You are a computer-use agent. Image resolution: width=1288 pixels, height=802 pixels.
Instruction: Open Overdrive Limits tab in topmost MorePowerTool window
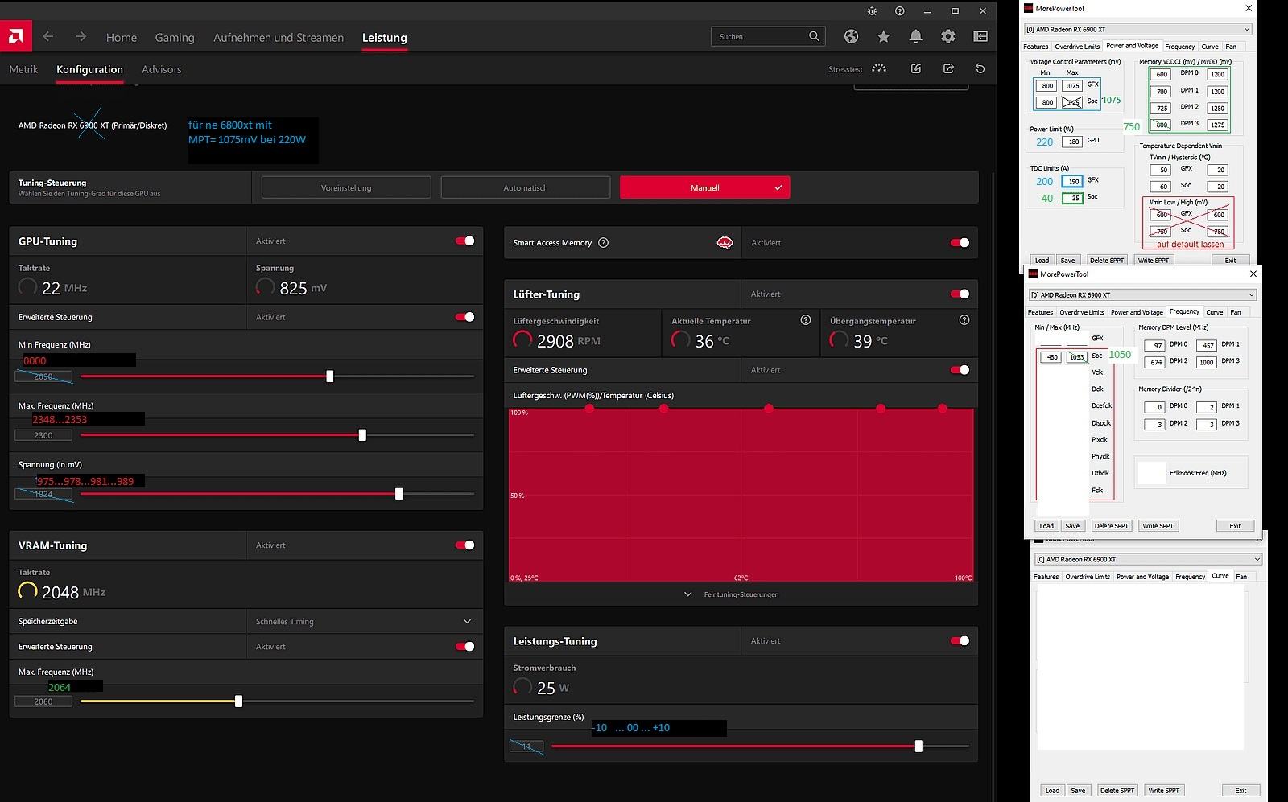1077,47
